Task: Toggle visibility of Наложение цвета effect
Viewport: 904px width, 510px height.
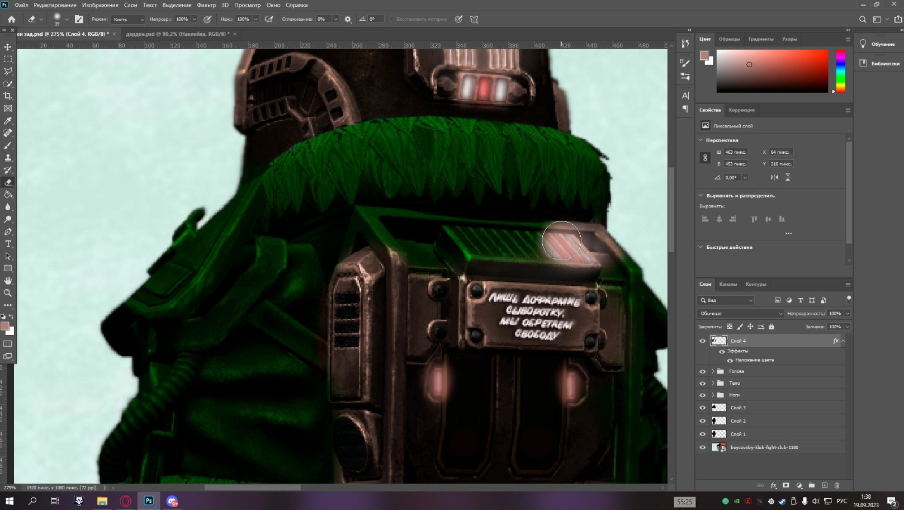Action: pos(730,360)
